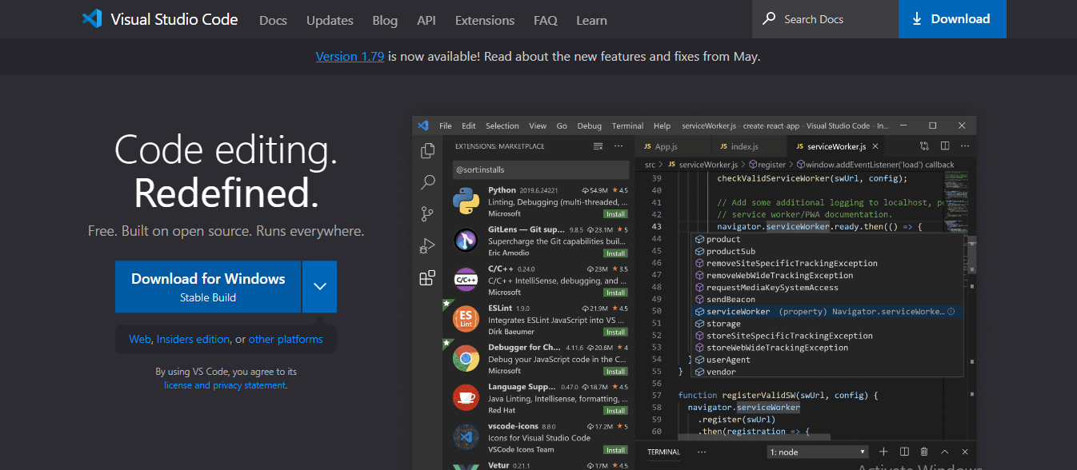
Task: Open the Source Control branch icon
Action: point(427,214)
